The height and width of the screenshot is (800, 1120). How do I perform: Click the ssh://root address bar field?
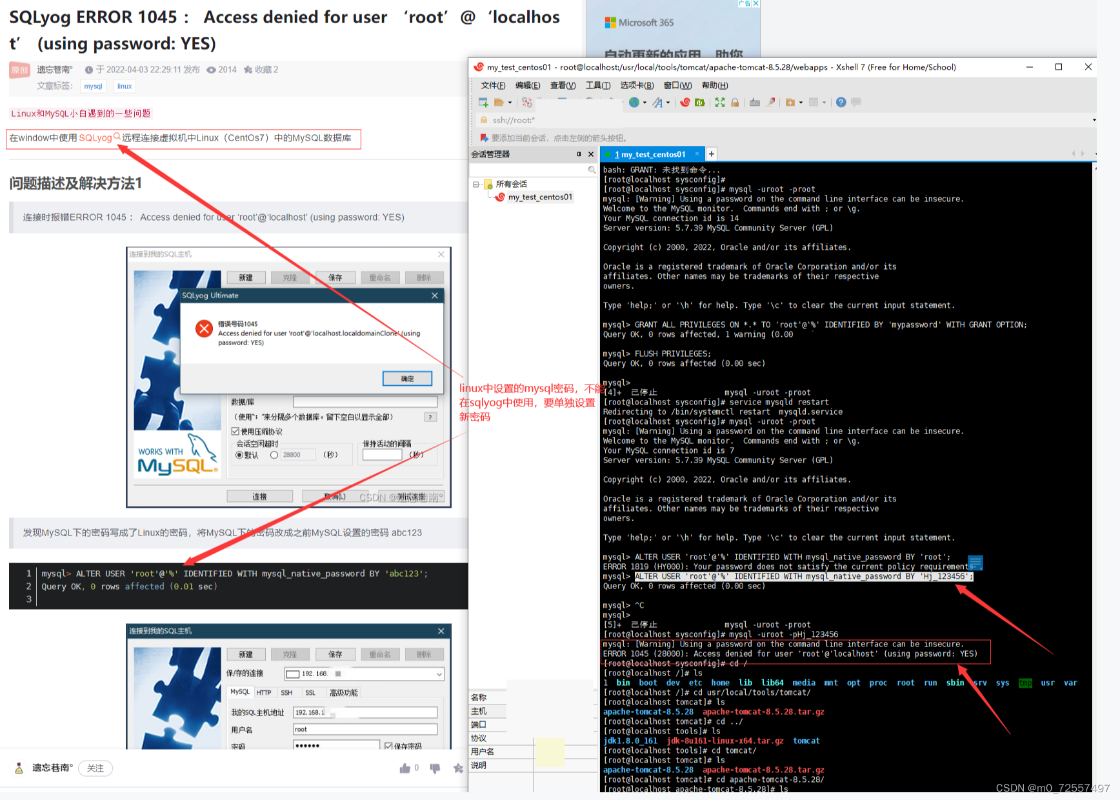pyautogui.click(x=787, y=120)
